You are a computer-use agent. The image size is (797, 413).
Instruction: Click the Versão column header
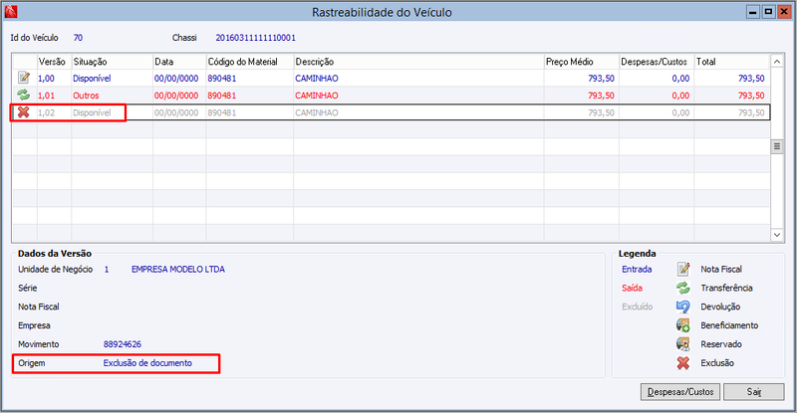[x=52, y=62]
